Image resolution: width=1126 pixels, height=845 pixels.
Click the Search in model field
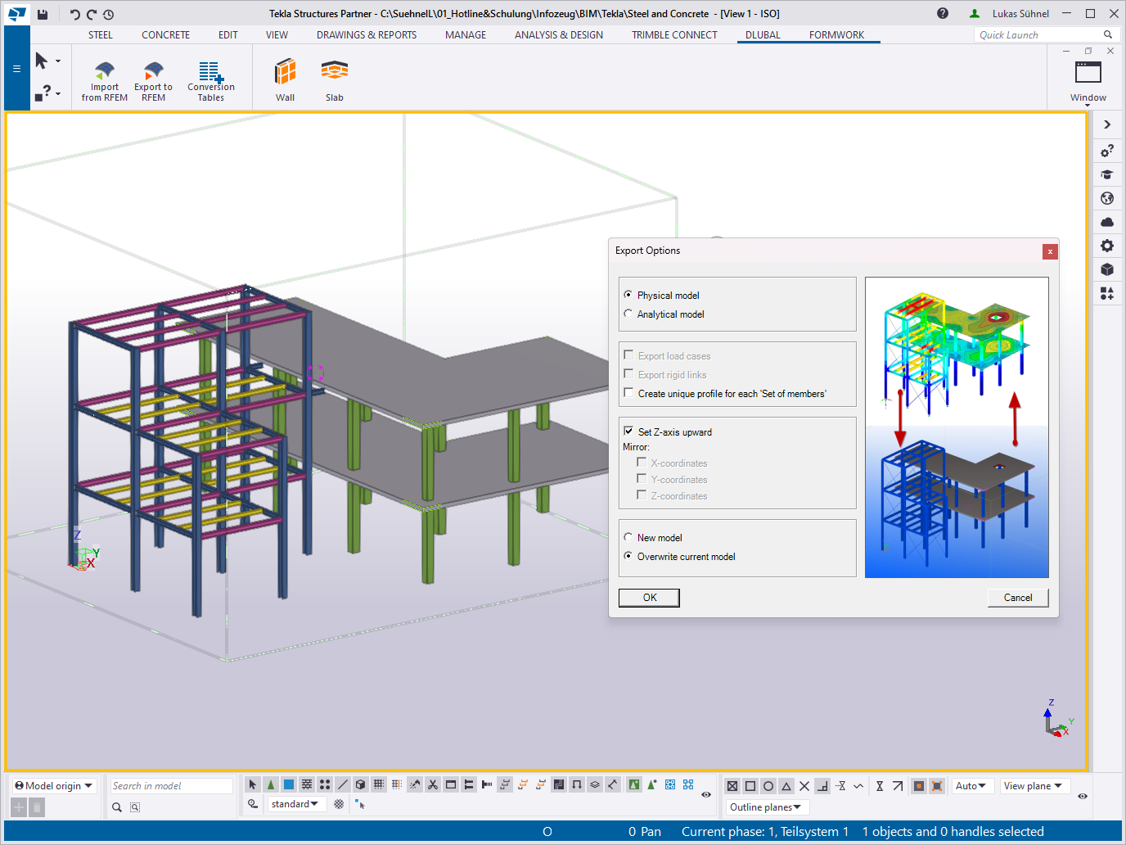point(170,784)
